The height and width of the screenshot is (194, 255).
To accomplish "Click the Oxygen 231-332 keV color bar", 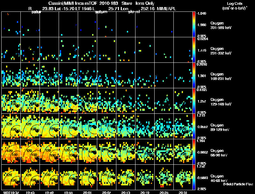I will 194,50.
